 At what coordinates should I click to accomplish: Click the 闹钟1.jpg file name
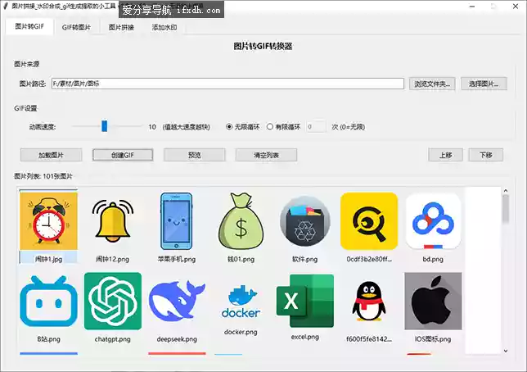point(49,259)
